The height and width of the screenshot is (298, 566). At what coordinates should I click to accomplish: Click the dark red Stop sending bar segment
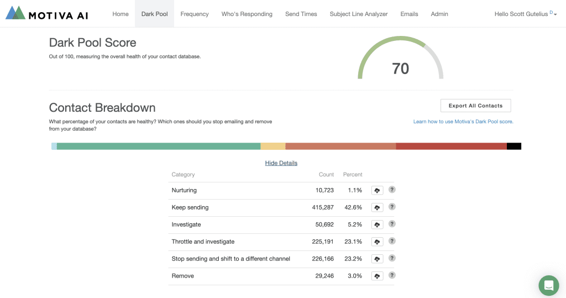451,147
